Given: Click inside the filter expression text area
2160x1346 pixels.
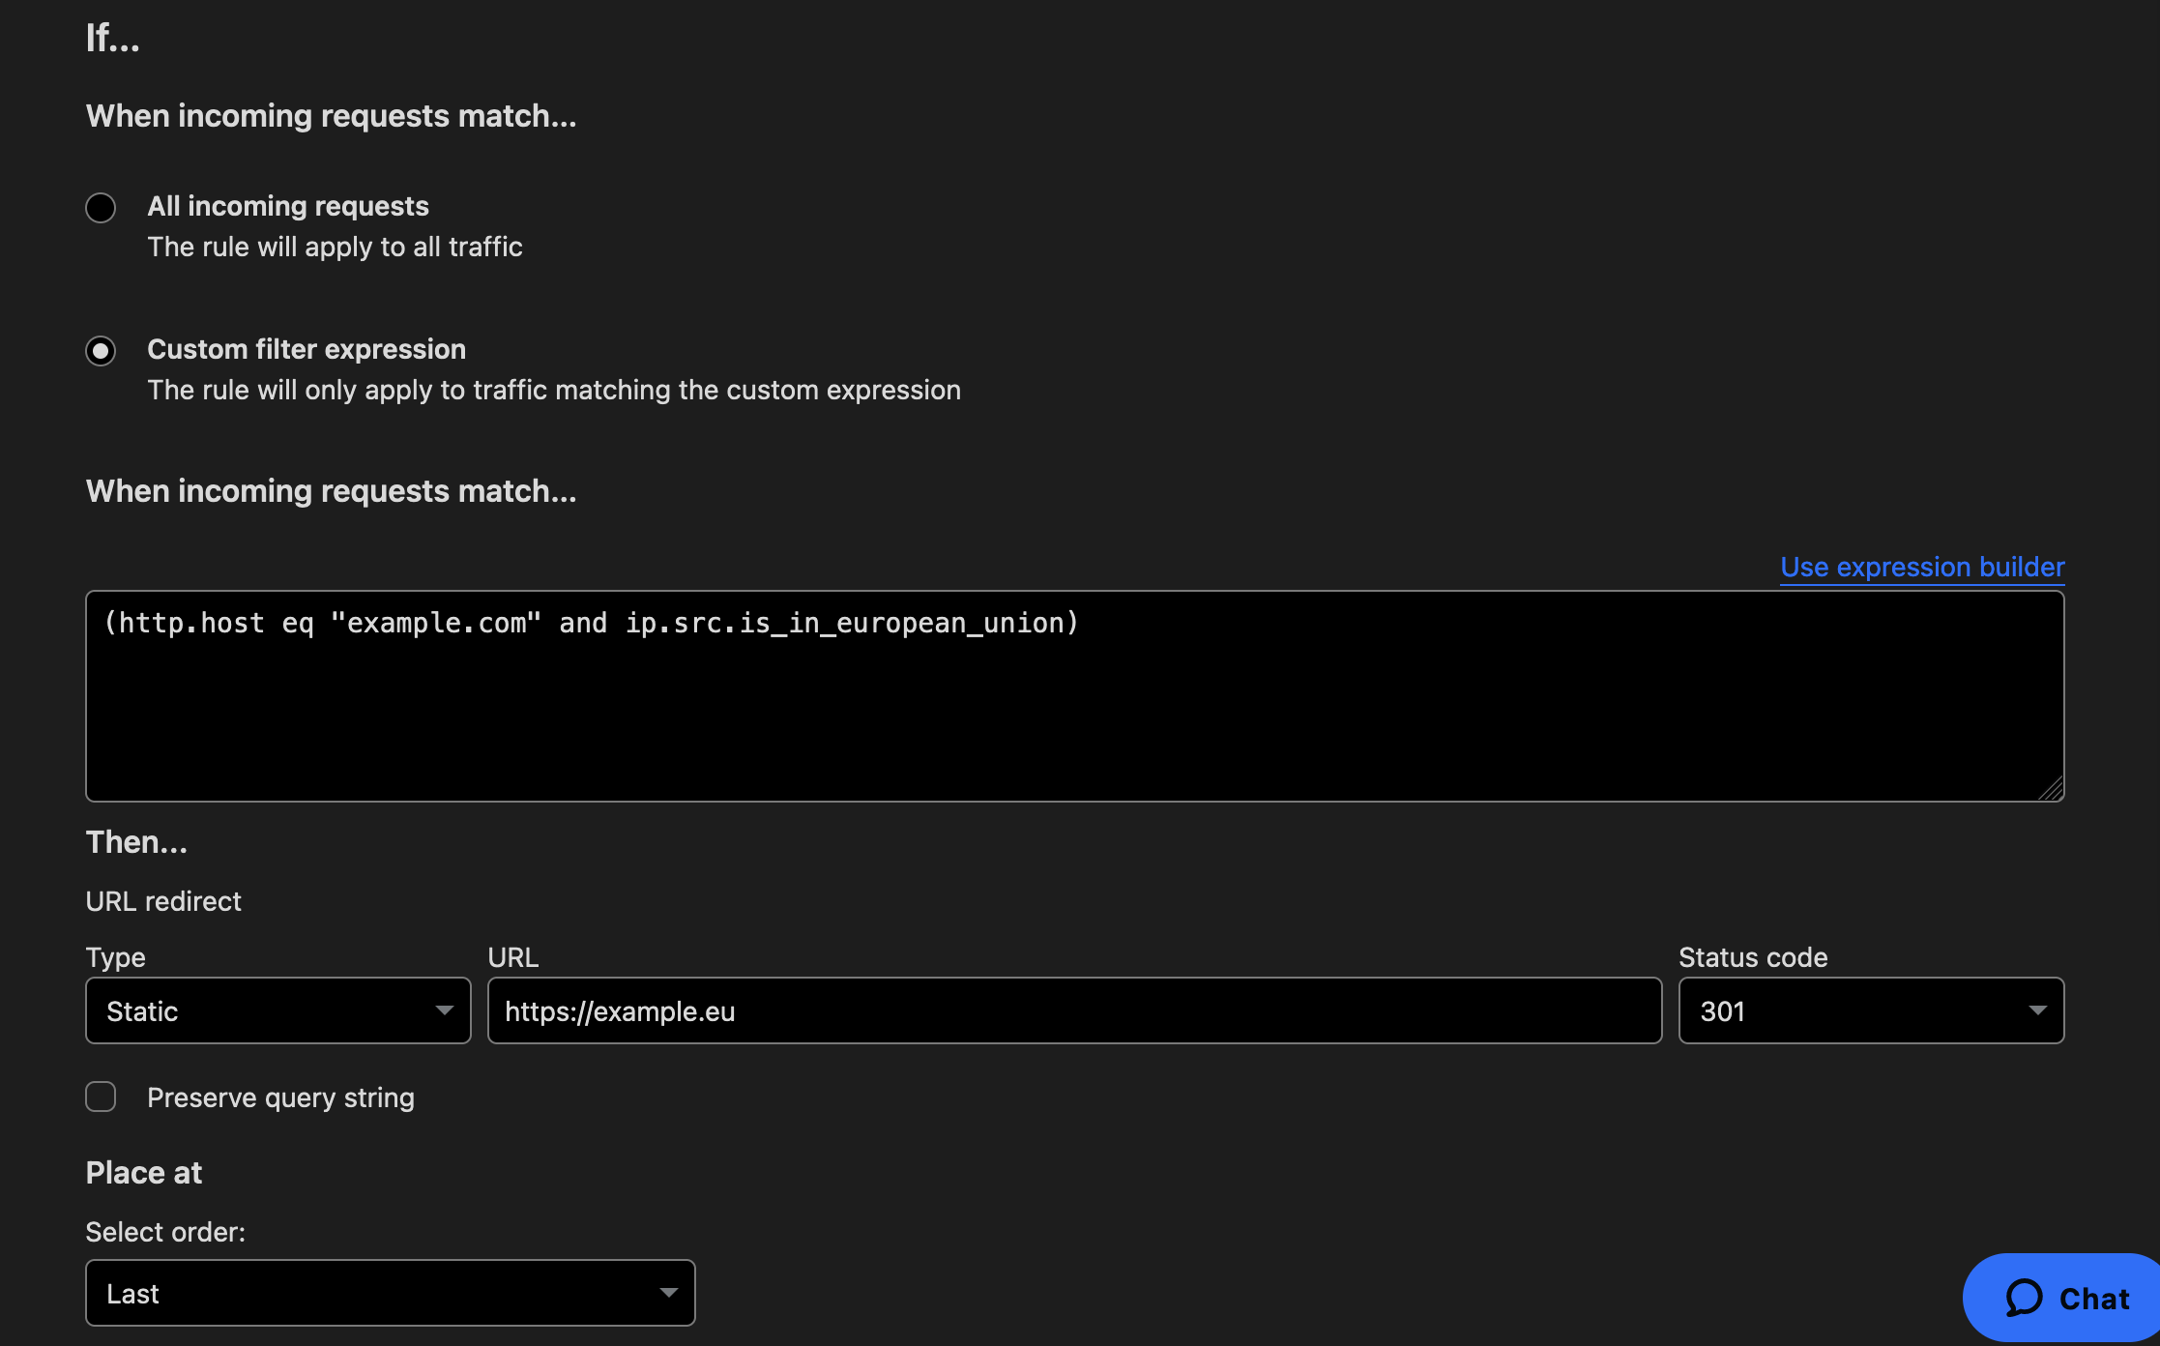Looking at the screenshot, I should point(1074,696).
